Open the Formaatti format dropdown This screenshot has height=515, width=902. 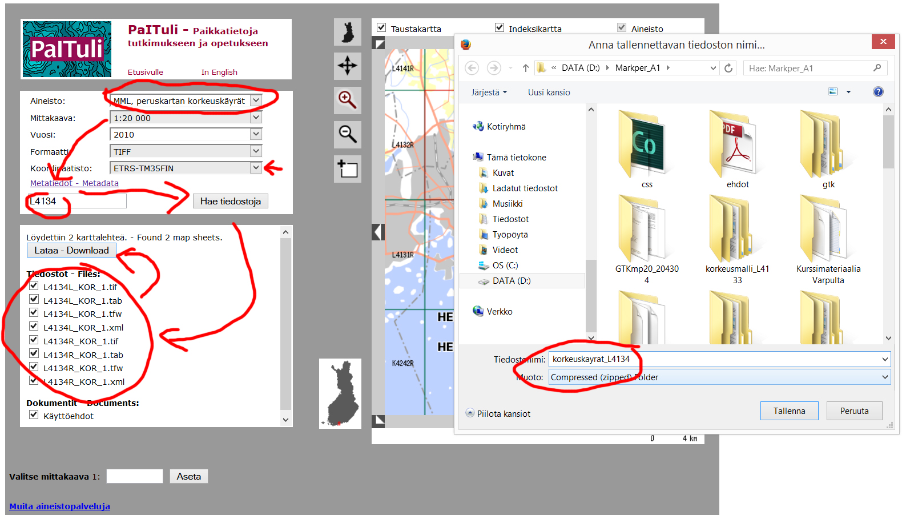[x=256, y=151]
